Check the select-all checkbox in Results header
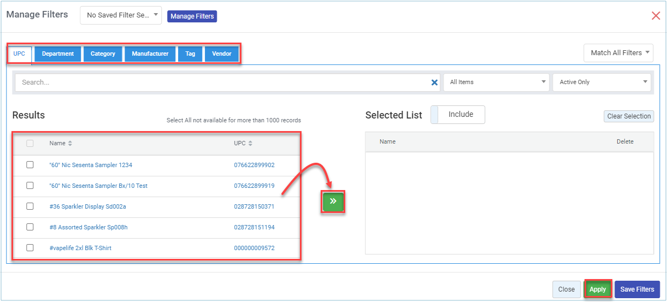Image resolution: width=667 pixels, height=302 pixels. [30, 143]
